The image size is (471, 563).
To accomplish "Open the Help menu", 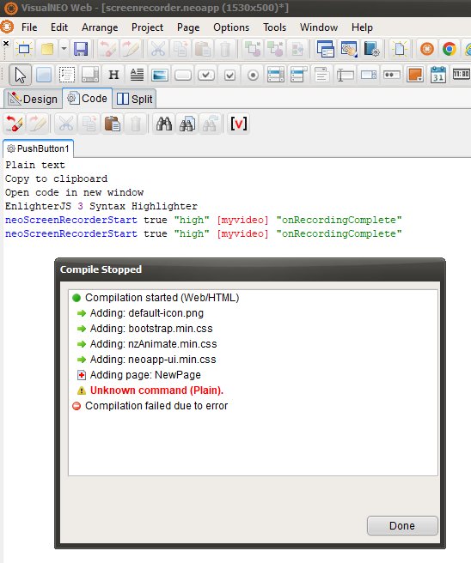I will tap(362, 27).
